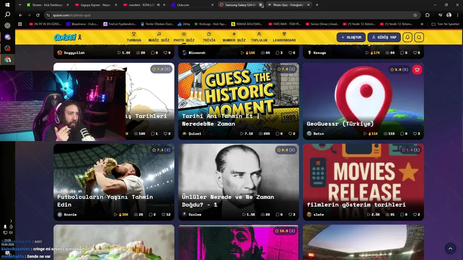
Task: Open REMAX AVLU'DAN bookmark
Action: click(x=247, y=24)
